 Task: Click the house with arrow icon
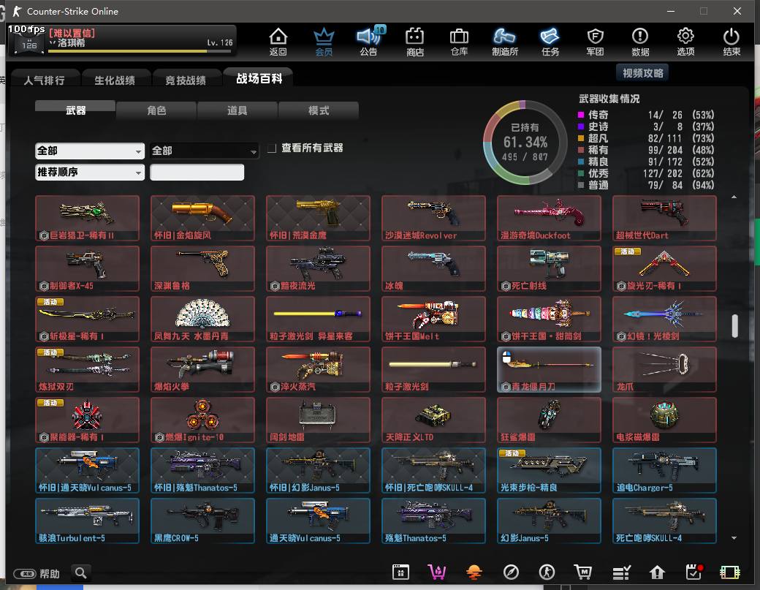coord(657,572)
